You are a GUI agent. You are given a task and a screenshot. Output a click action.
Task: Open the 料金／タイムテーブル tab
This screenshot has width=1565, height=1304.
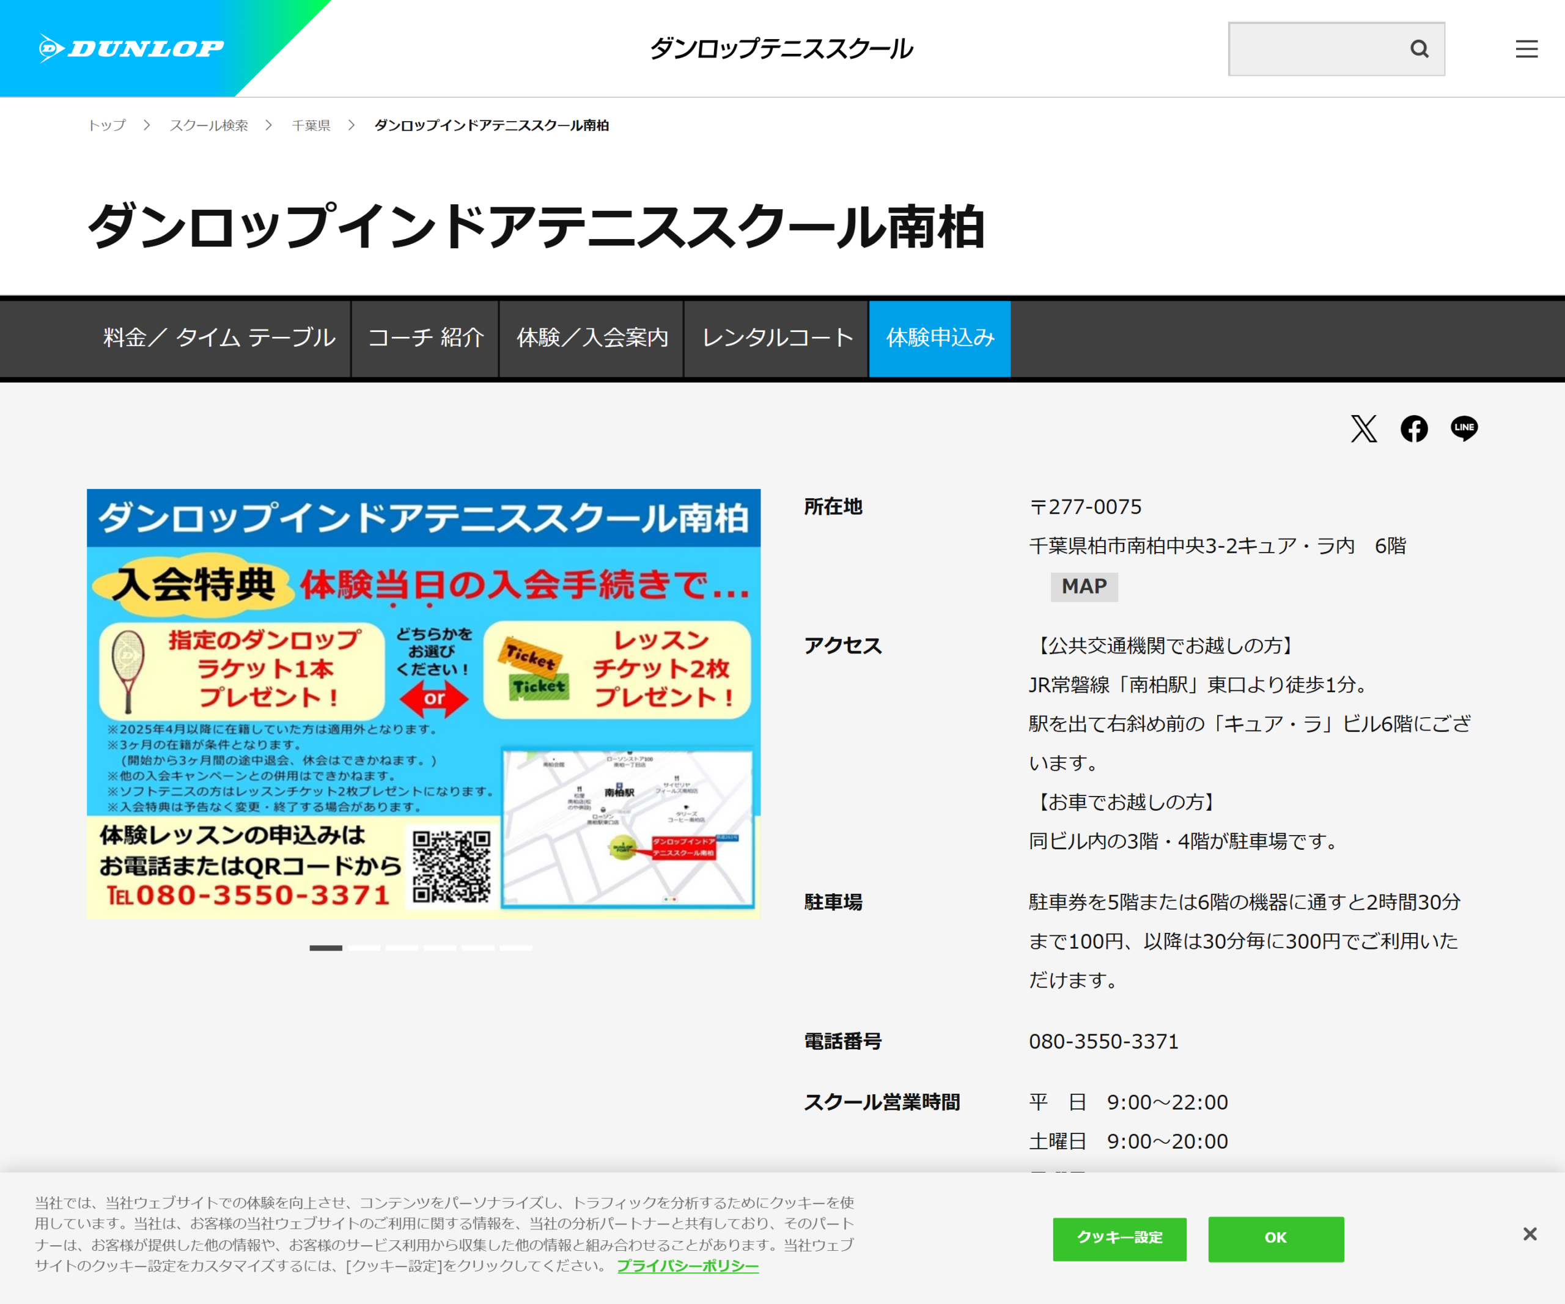click(x=219, y=338)
